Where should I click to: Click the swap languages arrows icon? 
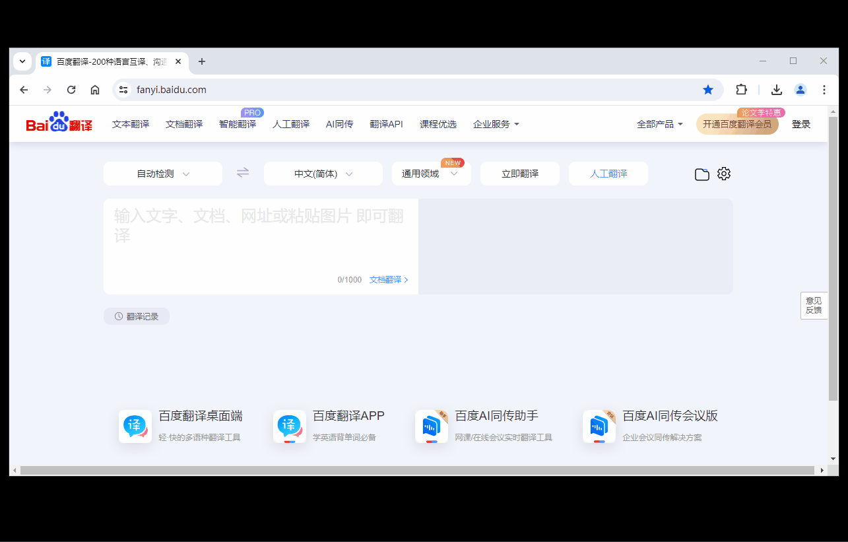pos(243,173)
